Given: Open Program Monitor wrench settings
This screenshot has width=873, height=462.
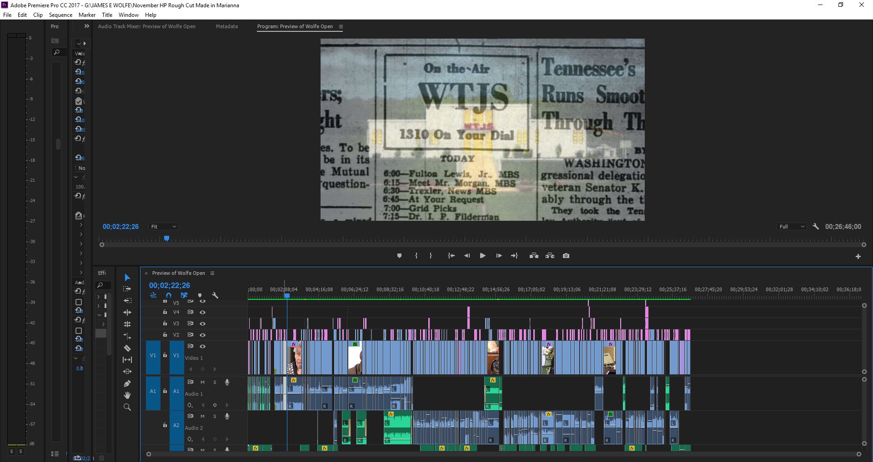Looking at the screenshot, I should coord(816,226).
